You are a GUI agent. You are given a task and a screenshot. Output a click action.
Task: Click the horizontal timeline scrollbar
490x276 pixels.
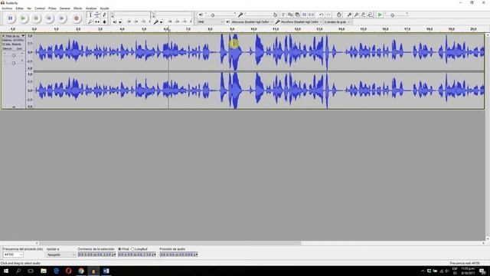coord(170,243)
